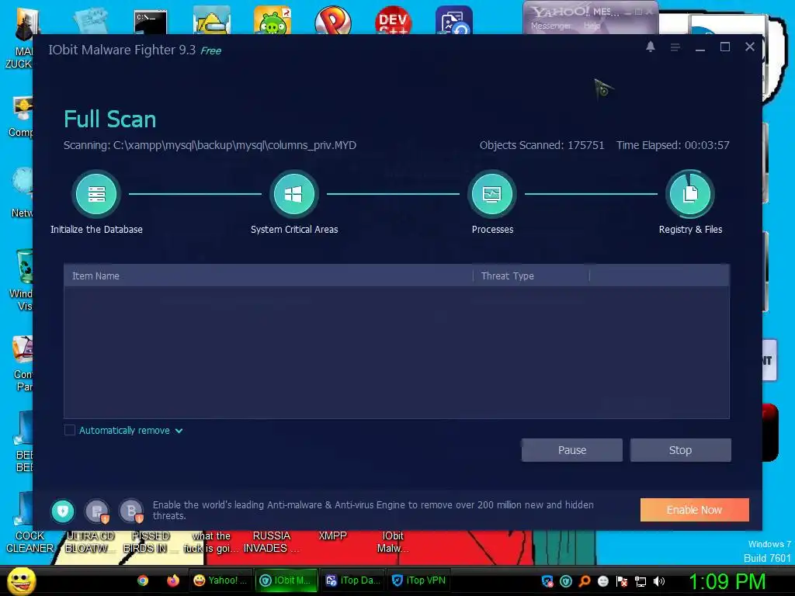Select the command prompt desktop icon
Viewport: 795px width, 596px height.
click(x=151, y=22)
